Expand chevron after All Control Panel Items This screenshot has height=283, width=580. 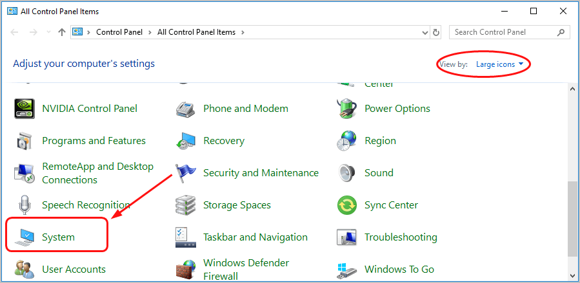point(243,32)
